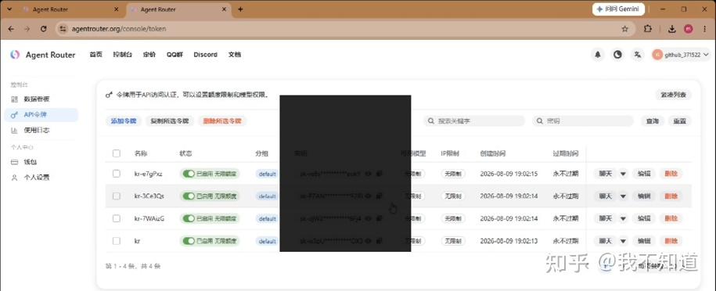This screenshot has height=291, width=716.
Task: Open the Chrome extensions puzzle icon
Action: tap(647, 29)
